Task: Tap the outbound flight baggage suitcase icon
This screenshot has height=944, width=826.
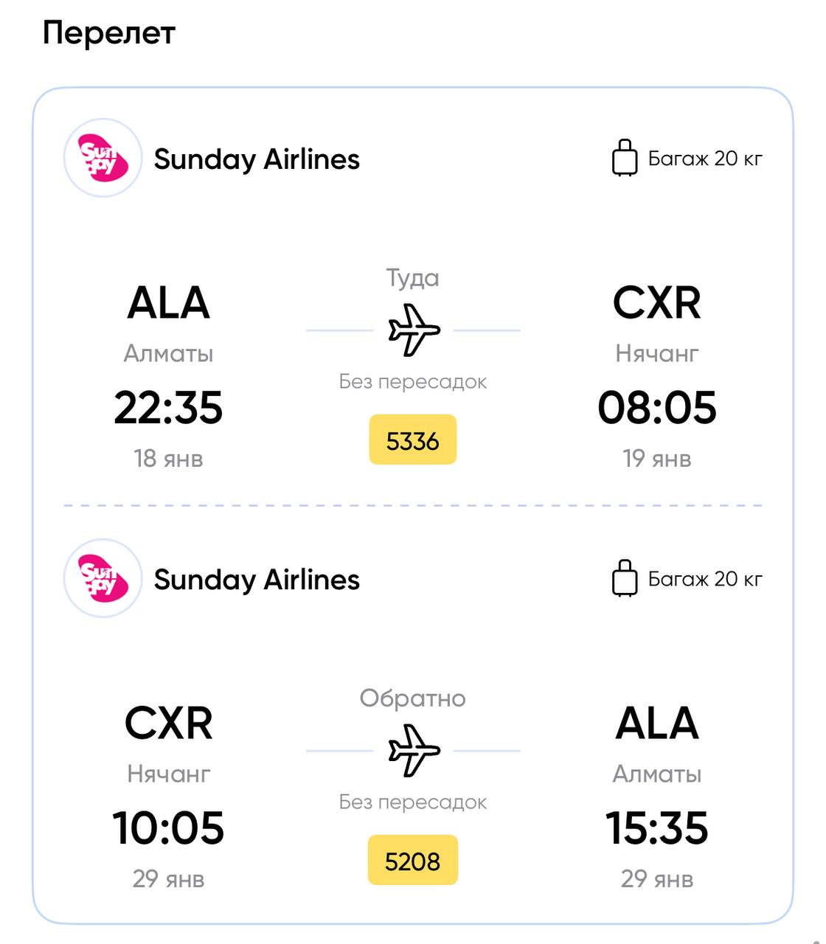Action: coord(625,158)
